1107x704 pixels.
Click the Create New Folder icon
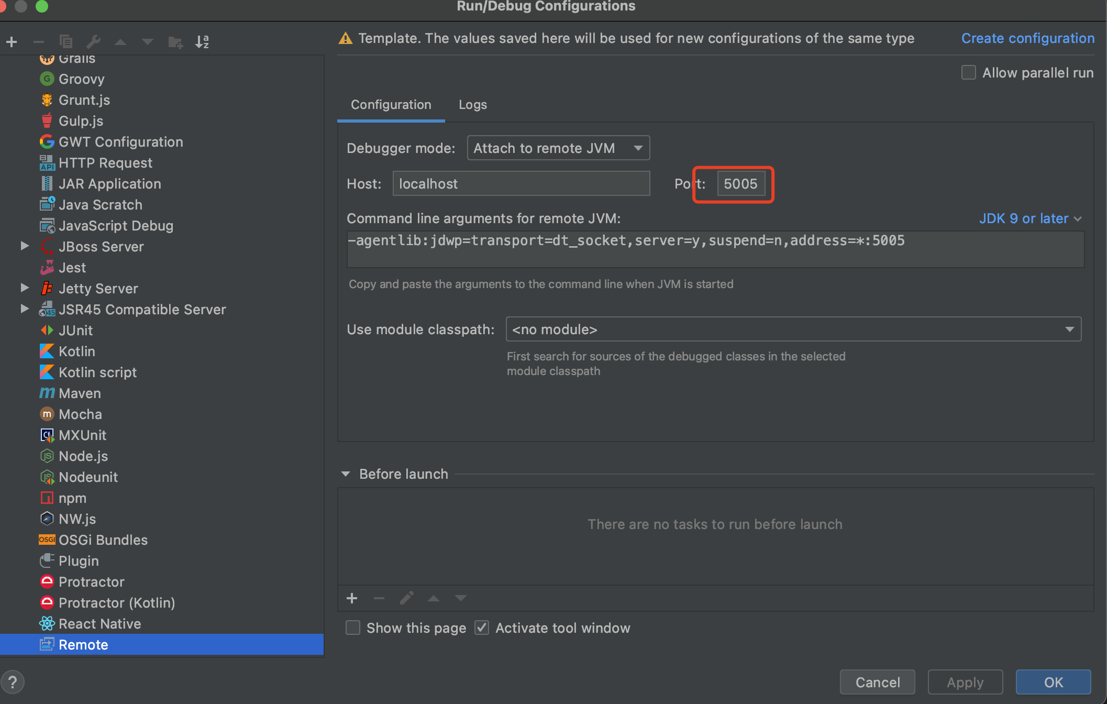click(x=175, y=42)
